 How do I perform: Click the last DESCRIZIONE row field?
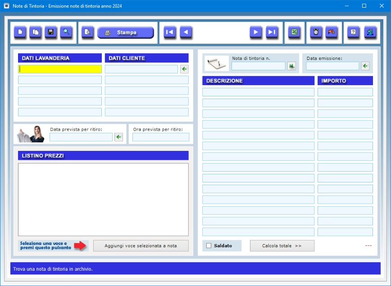tap(259, 232)
